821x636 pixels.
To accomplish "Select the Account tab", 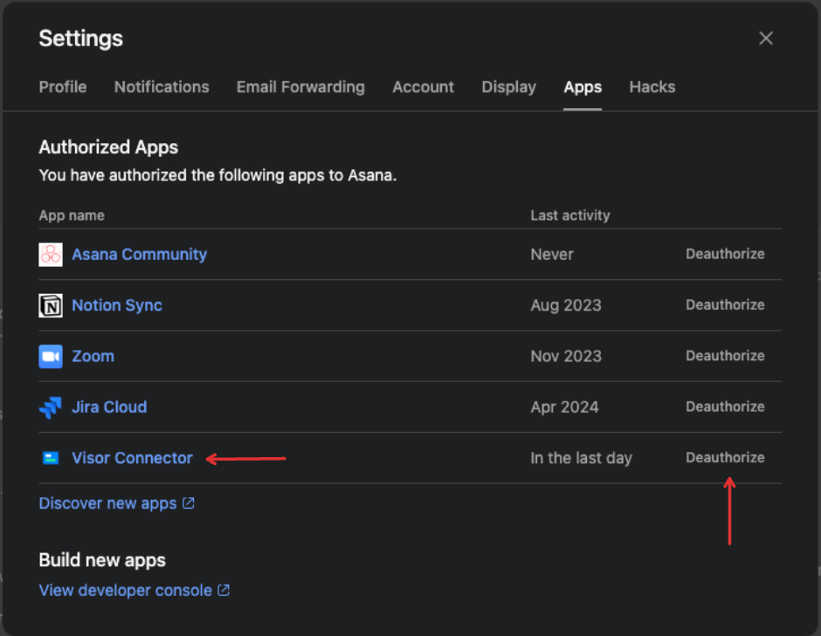I will coord(423,87).
